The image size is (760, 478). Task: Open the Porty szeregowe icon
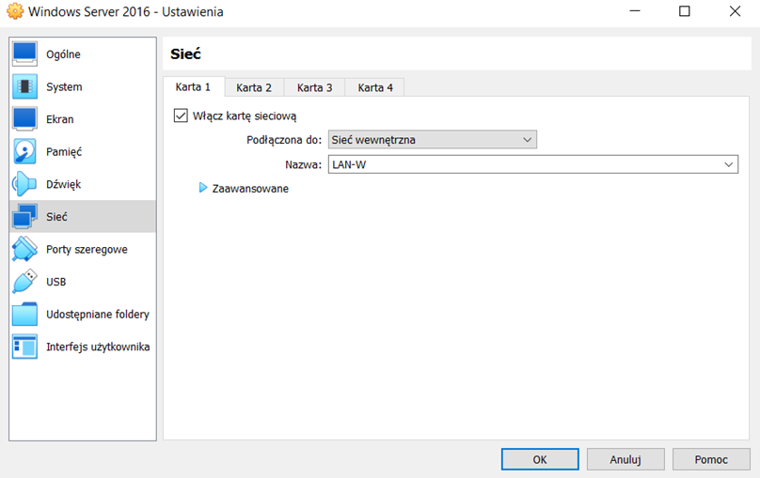pos(24,250)
